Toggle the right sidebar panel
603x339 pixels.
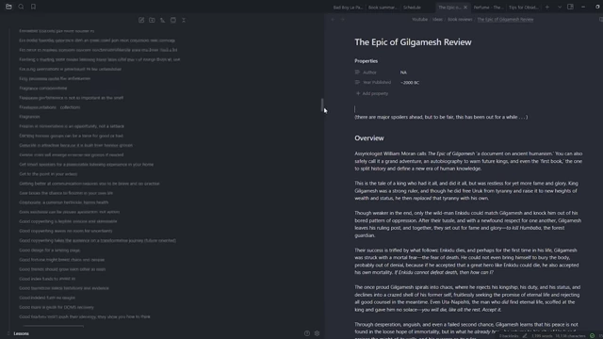tap(570, 7)
